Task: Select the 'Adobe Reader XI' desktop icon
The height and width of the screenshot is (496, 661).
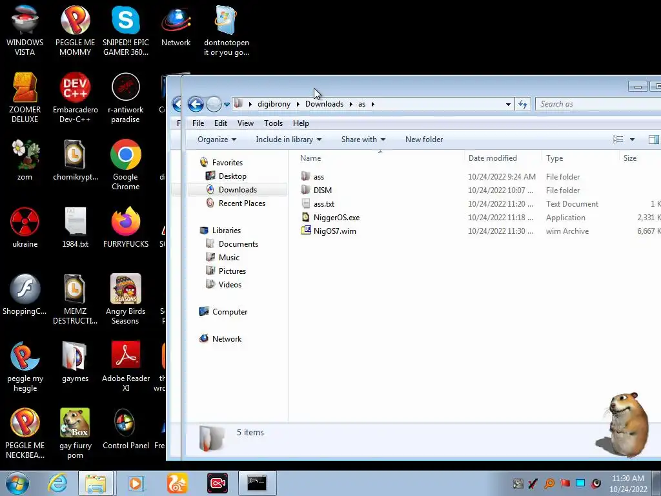Action: (x=126, y=367)
